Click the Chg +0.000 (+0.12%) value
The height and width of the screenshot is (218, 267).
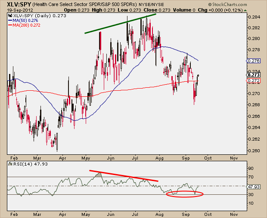(x=220, y=10)
